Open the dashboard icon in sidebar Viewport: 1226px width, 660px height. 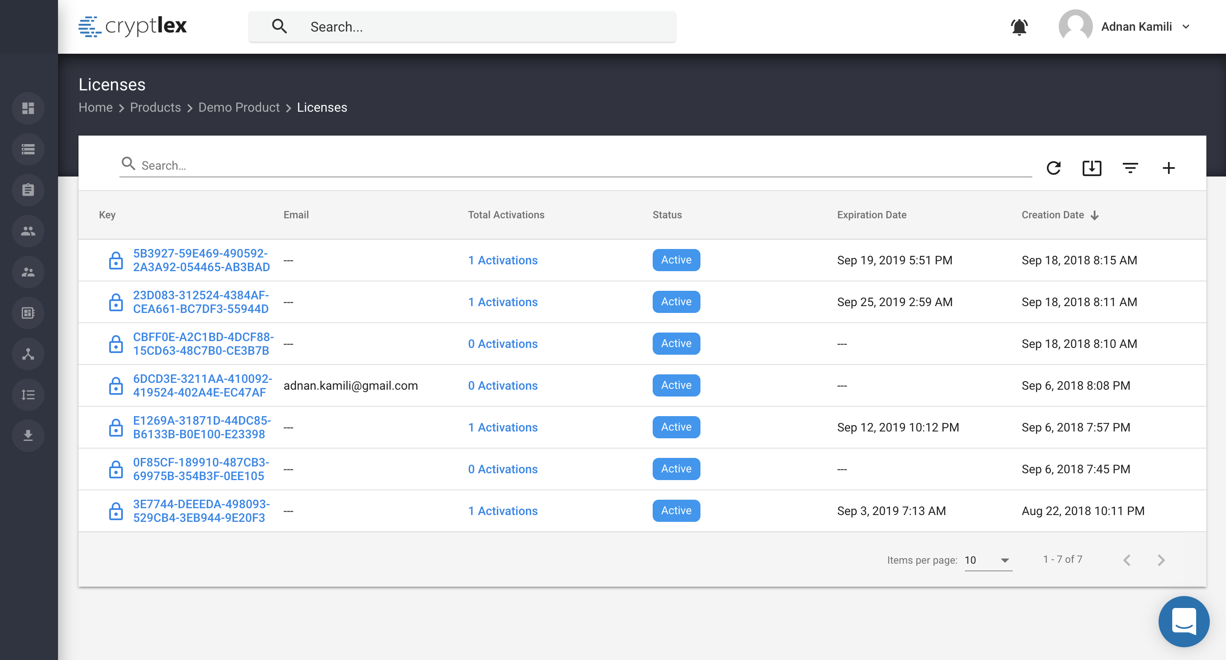[x=28, y=108]
